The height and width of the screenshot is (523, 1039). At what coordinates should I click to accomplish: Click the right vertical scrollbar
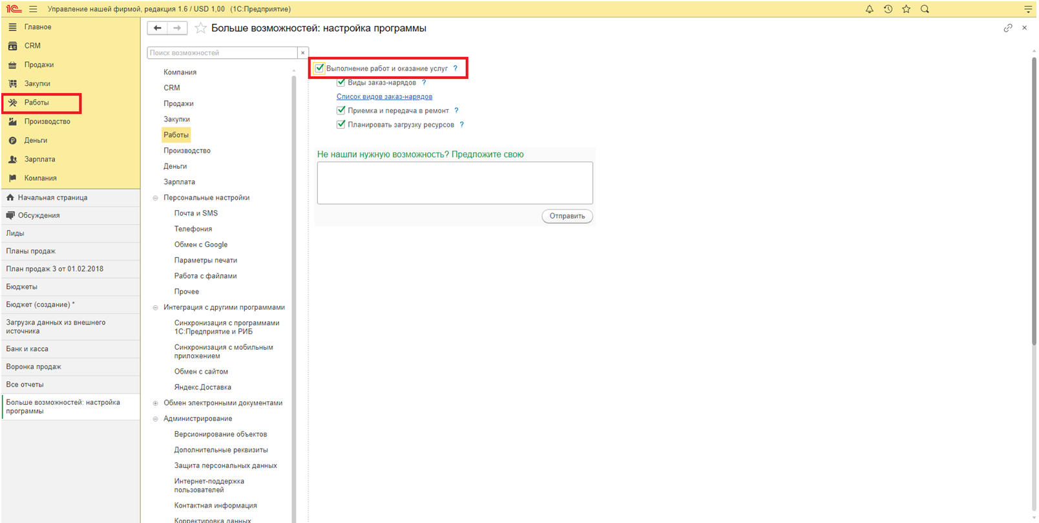coord(1033,194)
